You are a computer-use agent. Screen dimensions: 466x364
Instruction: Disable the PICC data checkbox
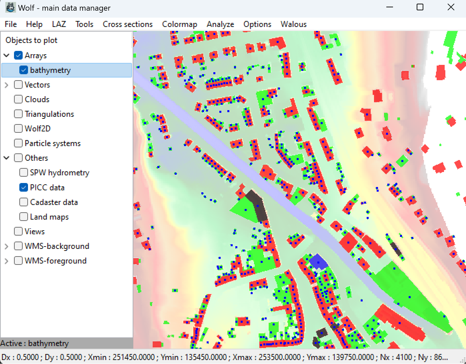(24, 187)
